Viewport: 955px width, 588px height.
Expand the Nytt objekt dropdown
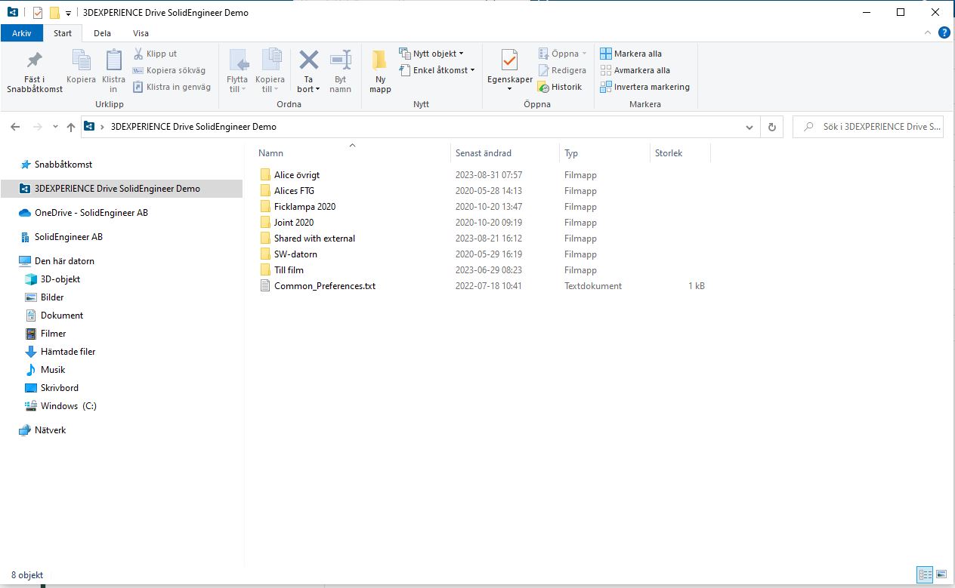(x=431, y=54)
